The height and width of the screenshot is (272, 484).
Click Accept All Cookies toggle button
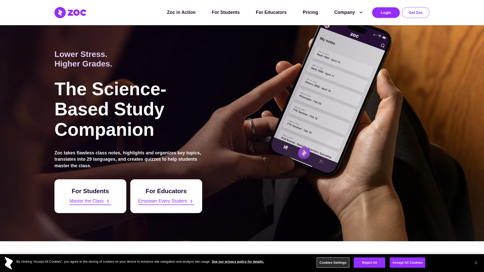click(x=407, y=262)
